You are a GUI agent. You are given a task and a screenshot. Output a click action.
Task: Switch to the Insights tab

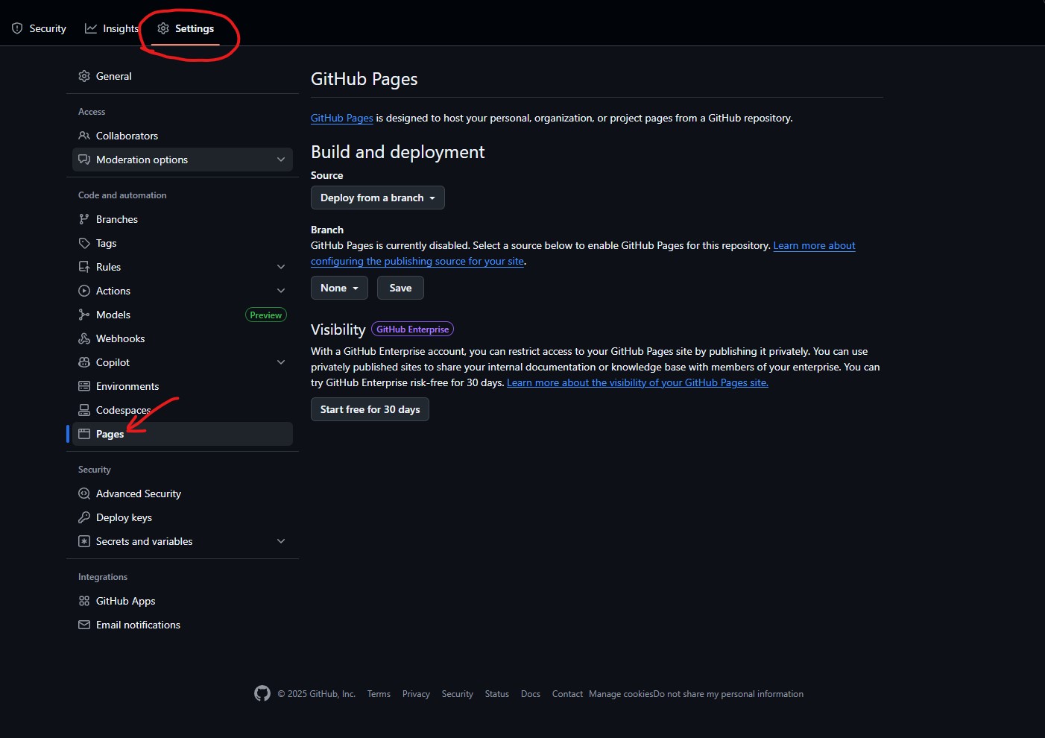(x=112, y=28)
